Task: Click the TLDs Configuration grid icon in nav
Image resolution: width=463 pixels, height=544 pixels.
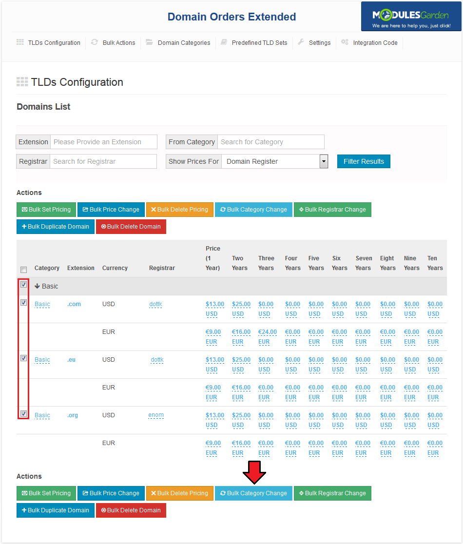Action: point(20,42)
